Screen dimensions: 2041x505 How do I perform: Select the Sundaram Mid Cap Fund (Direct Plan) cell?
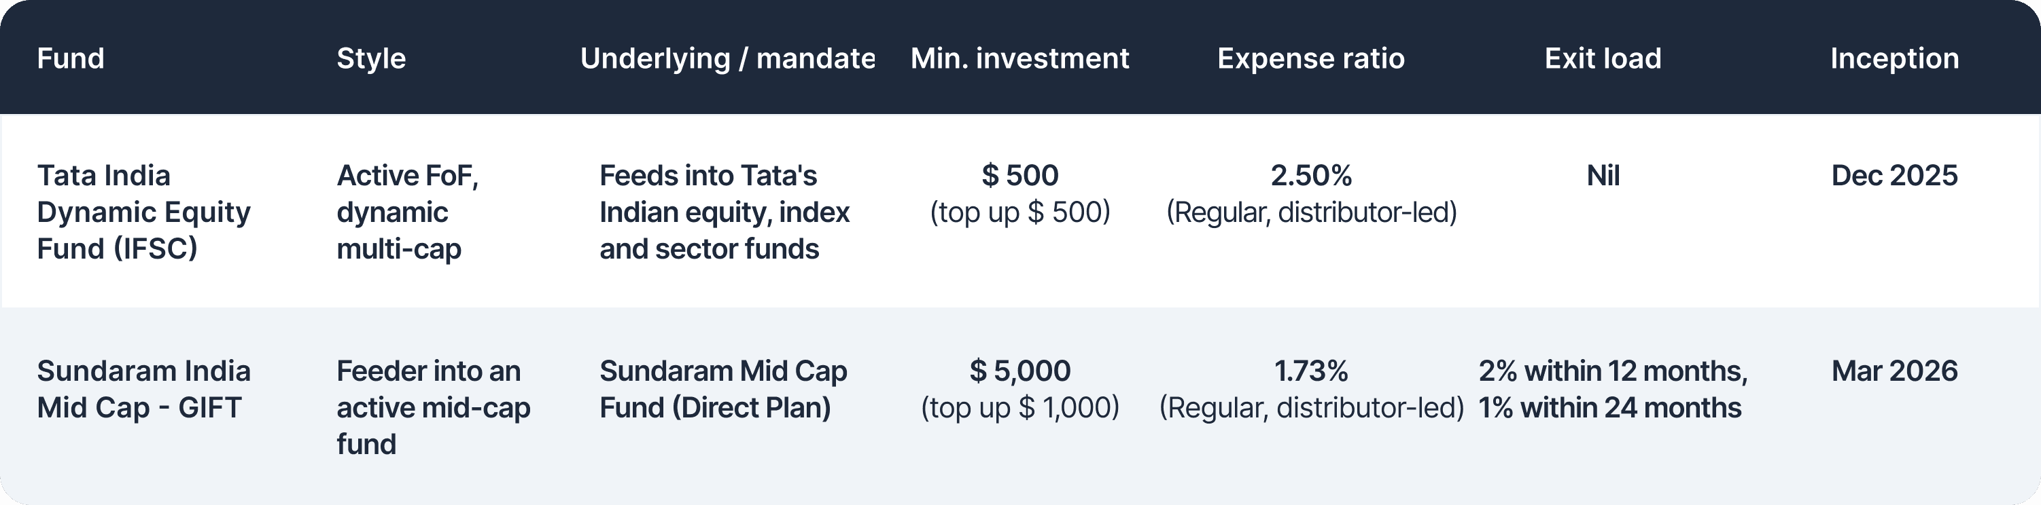coord(723,389)
